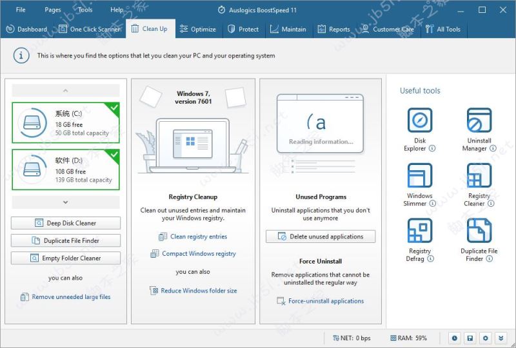Show info for Windows Slimmer

coord(432,204)
